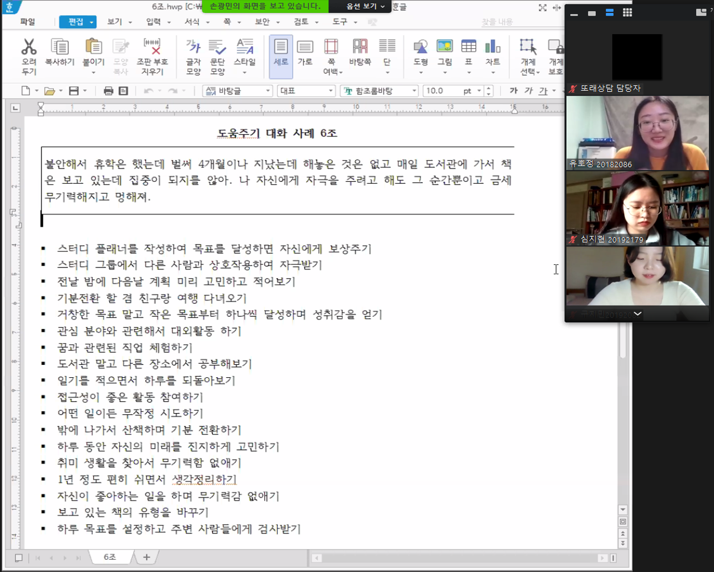Click the save diskette icon
Viewport: 714px width, 572px height.
(73, 91)
